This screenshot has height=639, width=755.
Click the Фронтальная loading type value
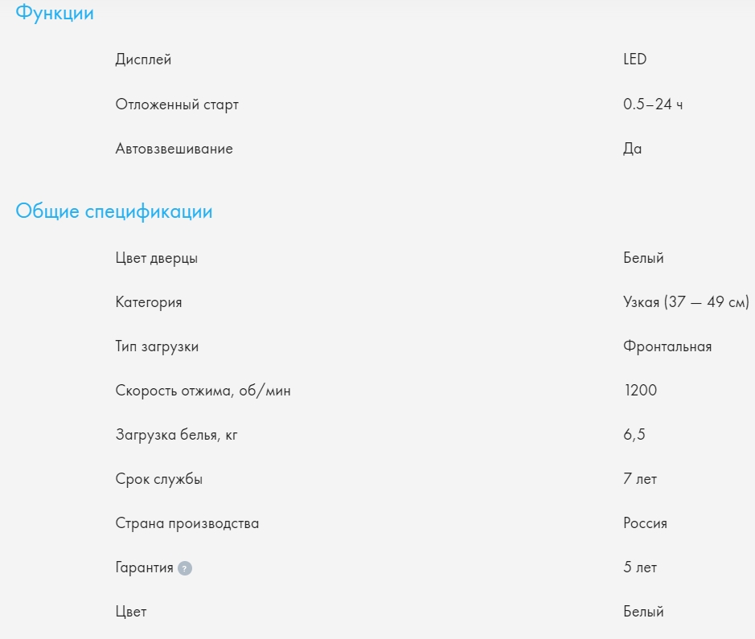click(x=667, y=346)
